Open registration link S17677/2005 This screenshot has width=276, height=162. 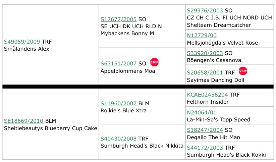point(118,19)
